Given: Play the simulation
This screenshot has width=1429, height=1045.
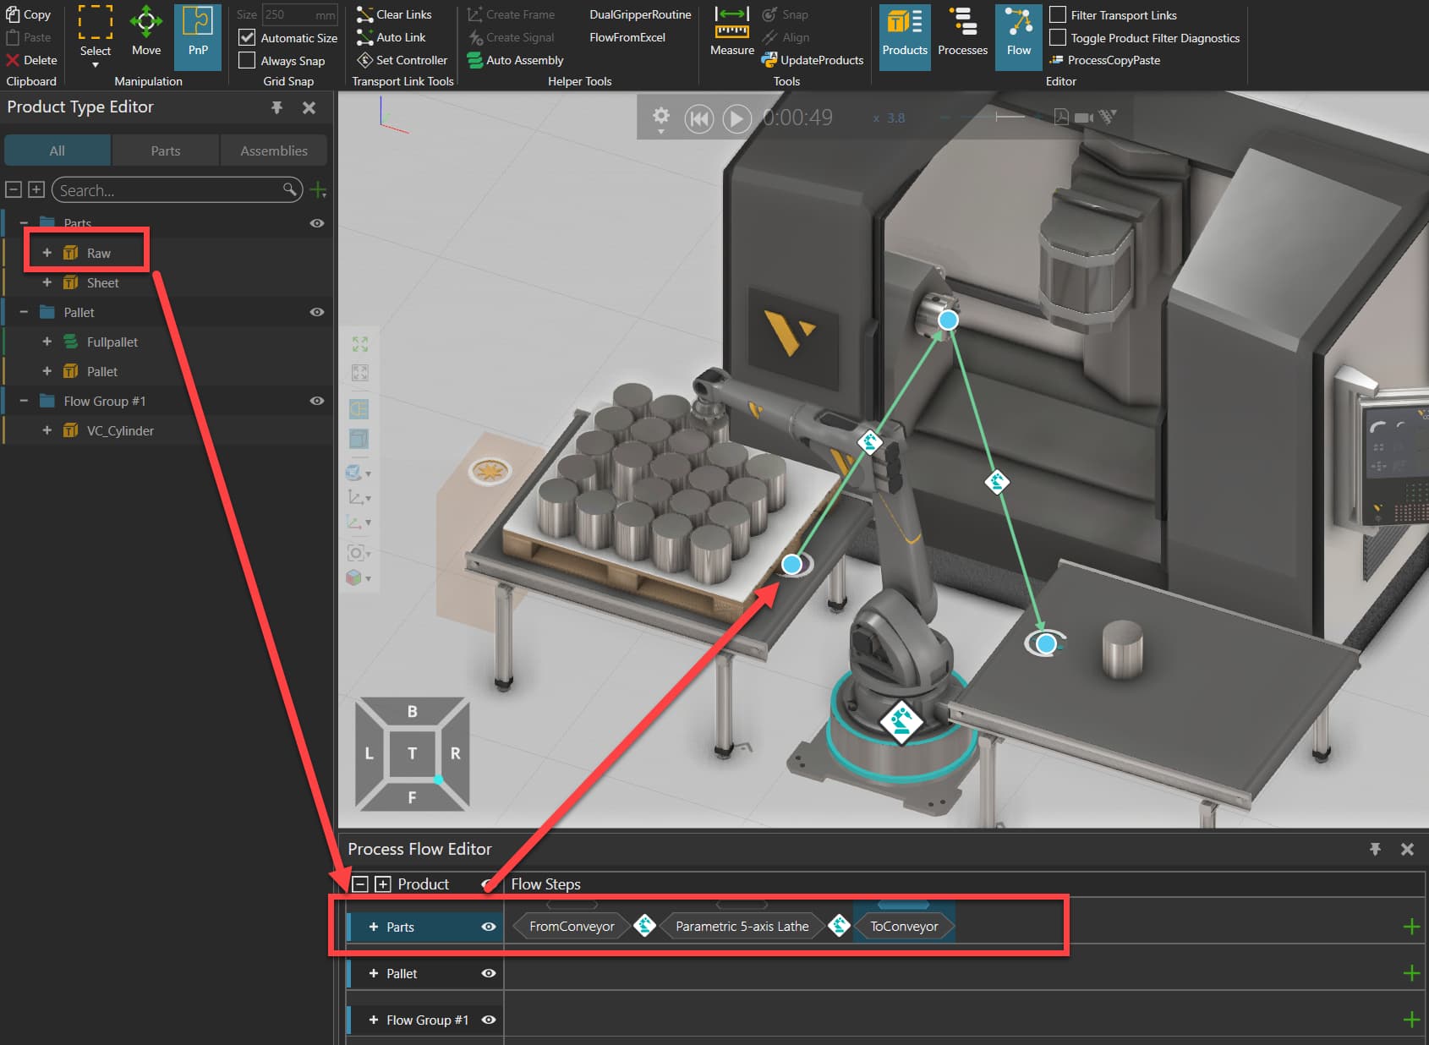Looking at the screenshot, I should click(x=737, y=118).
